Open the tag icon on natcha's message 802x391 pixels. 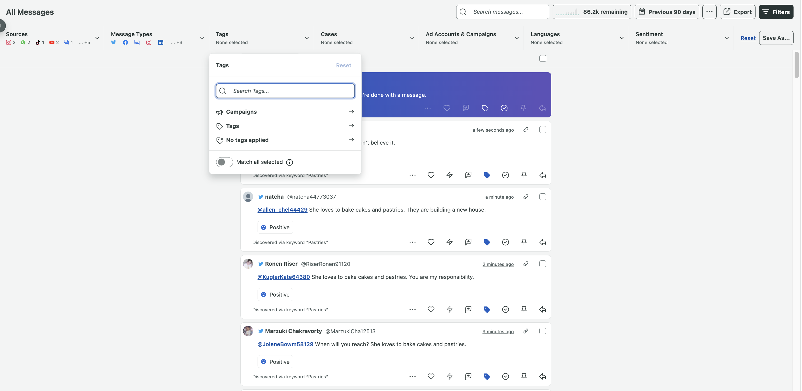coord(487,242)
